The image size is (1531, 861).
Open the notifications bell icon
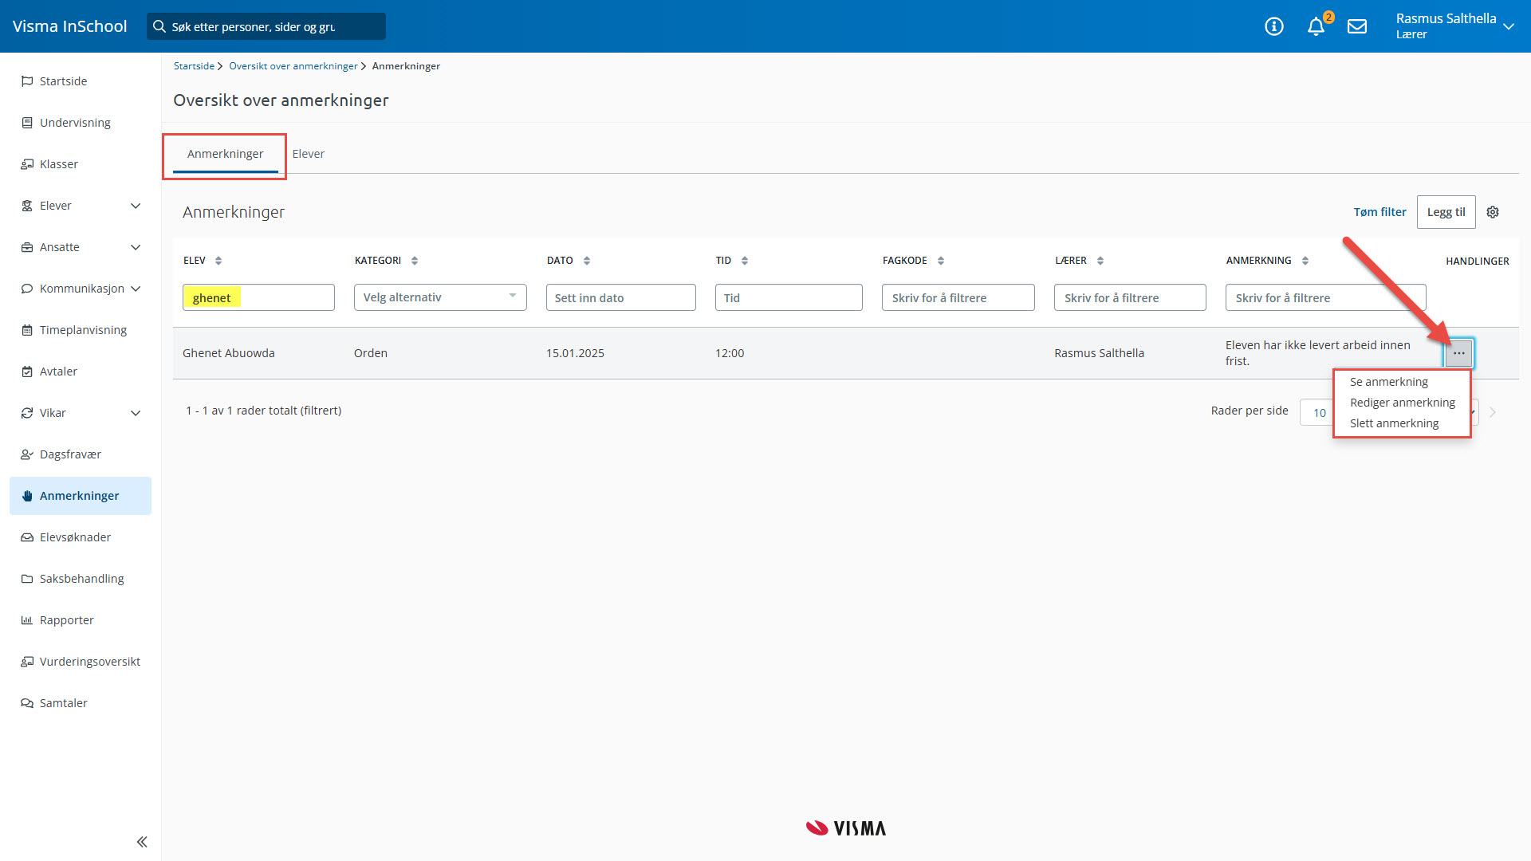pos(1316,26)
